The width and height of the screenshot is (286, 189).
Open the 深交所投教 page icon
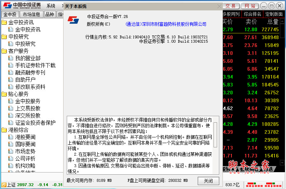pyautogui.click(x=10, y=115)
